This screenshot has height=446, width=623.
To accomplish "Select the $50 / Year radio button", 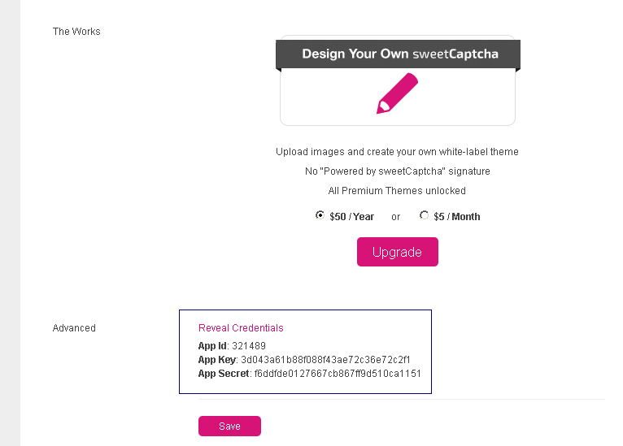I will click(320, 215).
